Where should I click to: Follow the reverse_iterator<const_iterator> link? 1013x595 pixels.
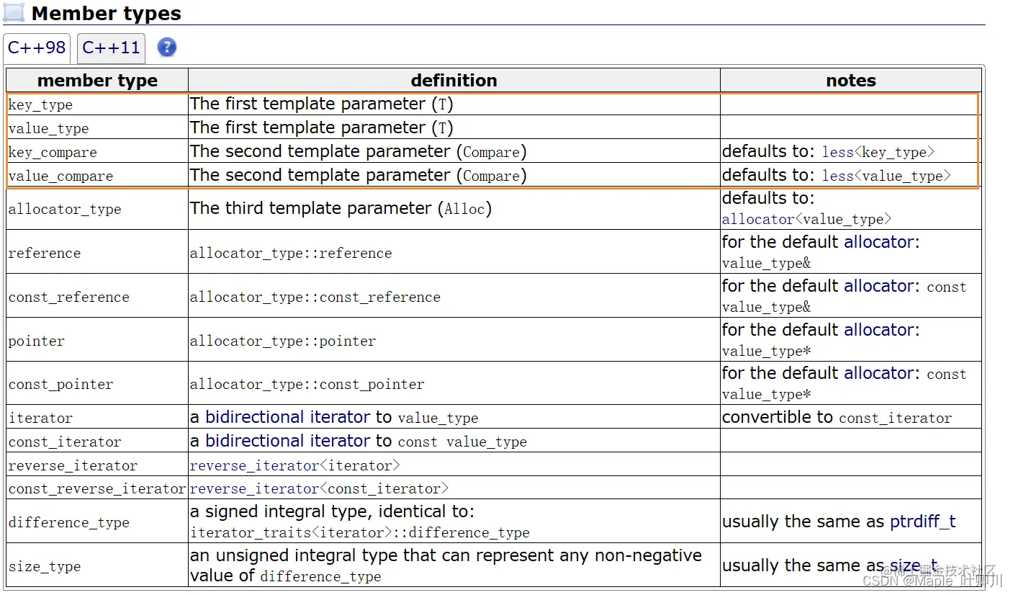pyautogui.click(x=318, y=488)
